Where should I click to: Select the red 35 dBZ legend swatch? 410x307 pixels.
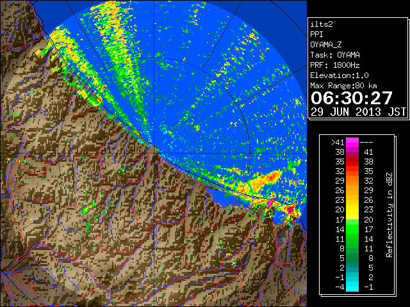click(x=352, y=162)
